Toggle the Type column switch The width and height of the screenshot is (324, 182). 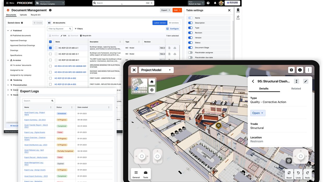tap(190, 28)
